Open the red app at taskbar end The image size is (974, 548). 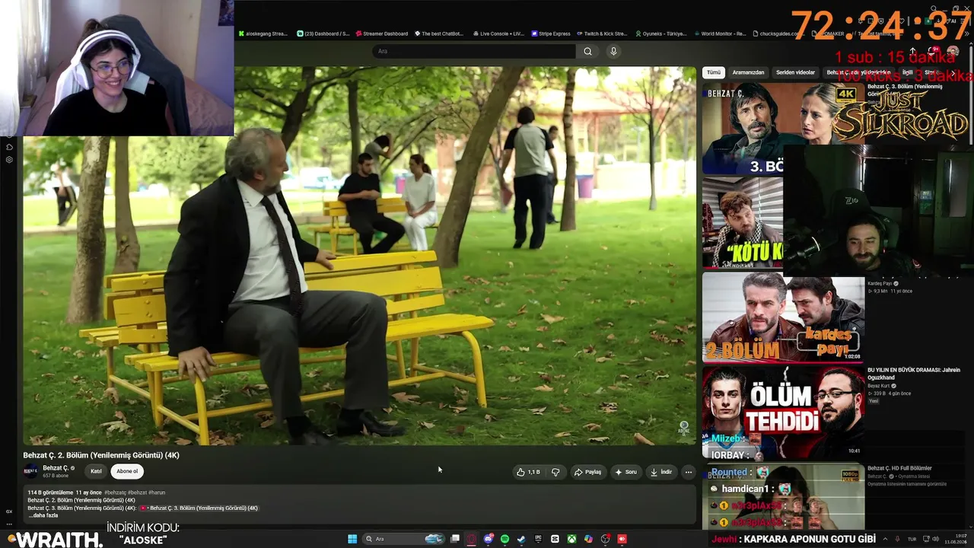coord(622,539)
